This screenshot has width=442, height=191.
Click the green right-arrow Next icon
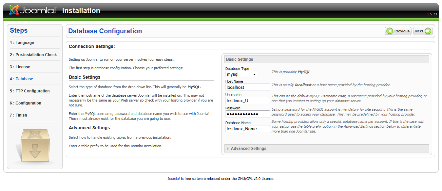tap(428, 31)
